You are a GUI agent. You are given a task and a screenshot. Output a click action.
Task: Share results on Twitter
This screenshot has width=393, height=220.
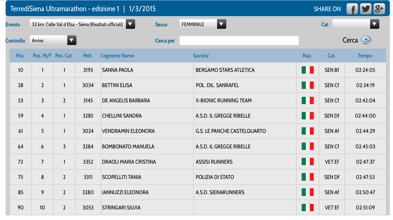tap(366, 9)
